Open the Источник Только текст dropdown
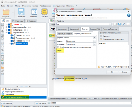Viewport: 132px width, 107px height. tap(94, 44)
